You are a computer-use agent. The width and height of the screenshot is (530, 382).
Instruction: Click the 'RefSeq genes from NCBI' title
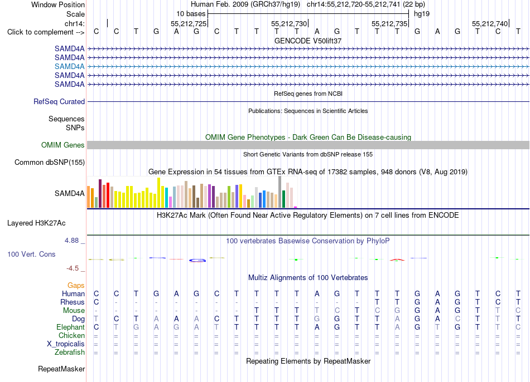point(308,94)
